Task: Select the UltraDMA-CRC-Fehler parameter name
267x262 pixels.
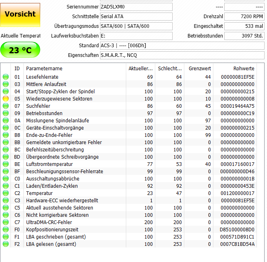Action: click(x=49, y=222)
